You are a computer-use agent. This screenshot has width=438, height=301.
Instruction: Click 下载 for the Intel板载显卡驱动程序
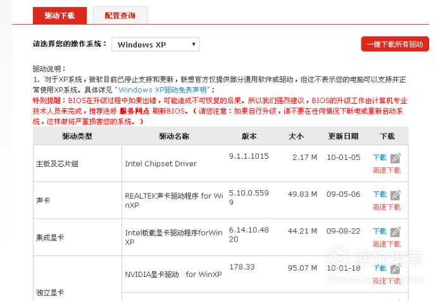point(380,231)
